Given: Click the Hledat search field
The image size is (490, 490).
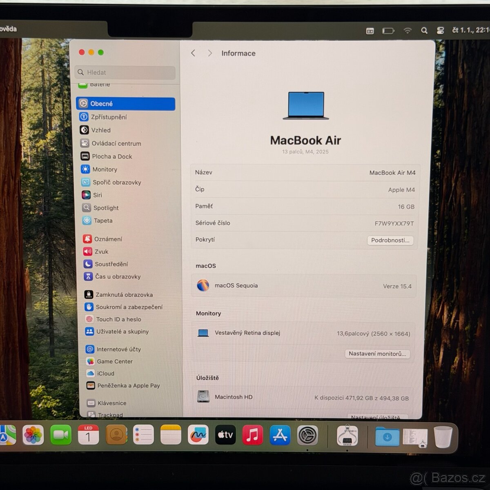Looking at the screenshot, I should [x=125, y=72].
